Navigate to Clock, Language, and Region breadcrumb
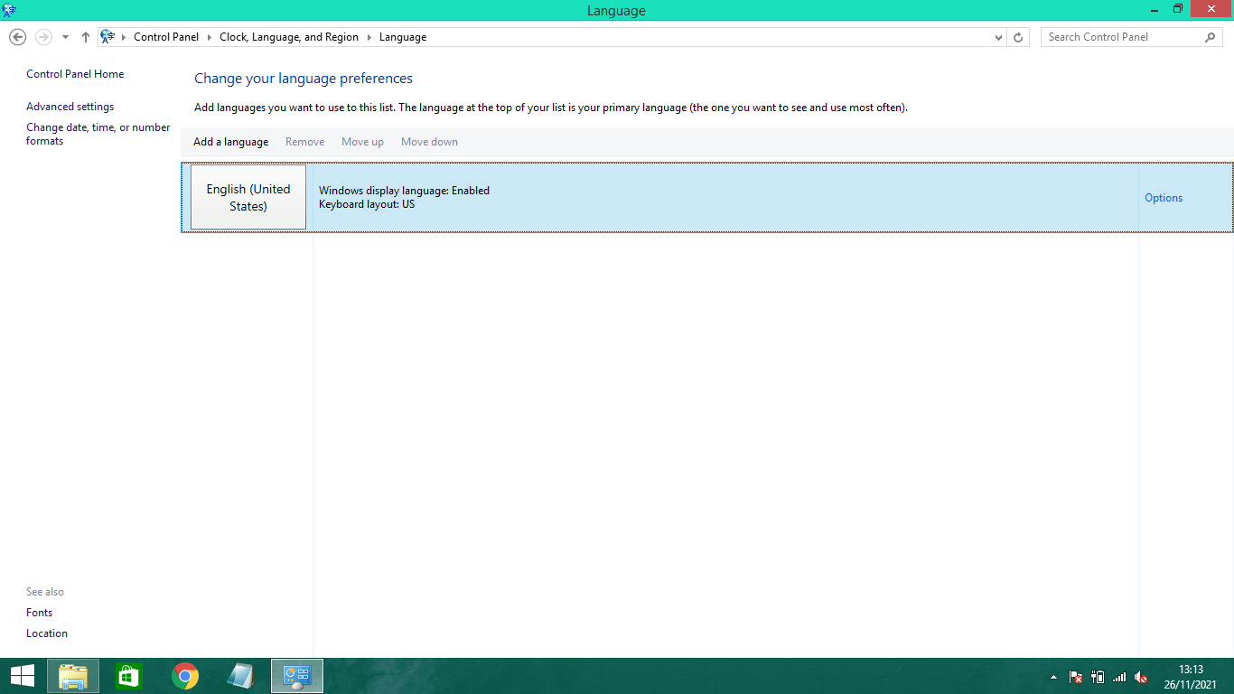 pyautogui.click(x=289, y=37)
